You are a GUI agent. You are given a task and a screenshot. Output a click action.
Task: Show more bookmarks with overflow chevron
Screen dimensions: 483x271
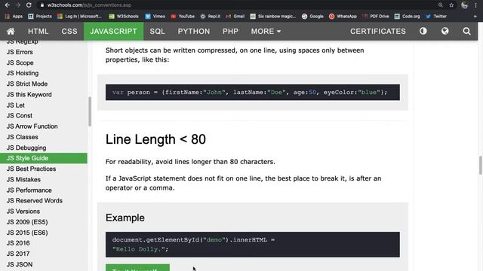[x=475, y=17]
